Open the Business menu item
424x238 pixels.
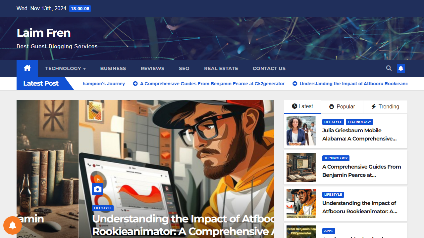click(x=113, y=68)
